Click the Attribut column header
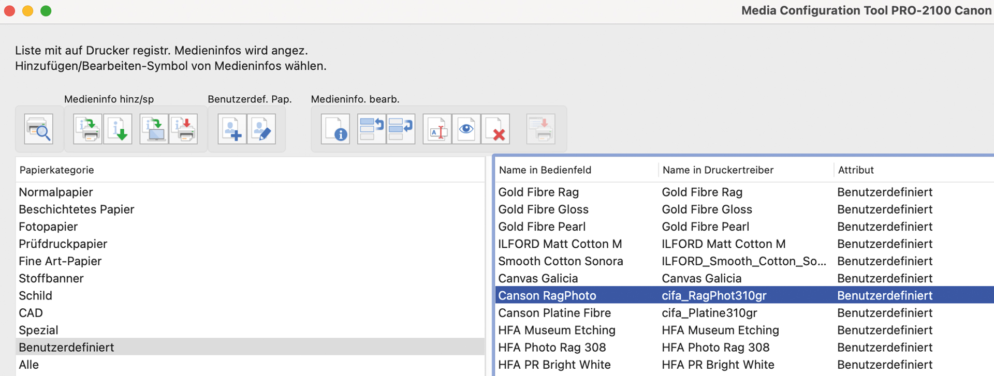Image resolution: width=994 pixels, height=376 pixels. [x=856, y=170]
